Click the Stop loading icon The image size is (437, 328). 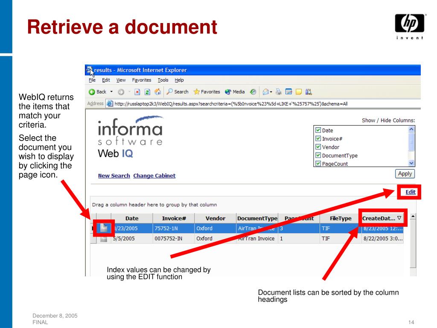pos(137,92)
